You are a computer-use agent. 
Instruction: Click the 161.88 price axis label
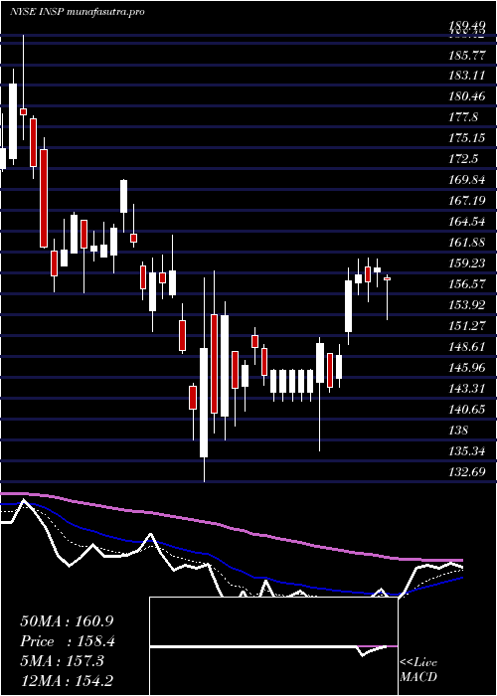tap(467, 243)
